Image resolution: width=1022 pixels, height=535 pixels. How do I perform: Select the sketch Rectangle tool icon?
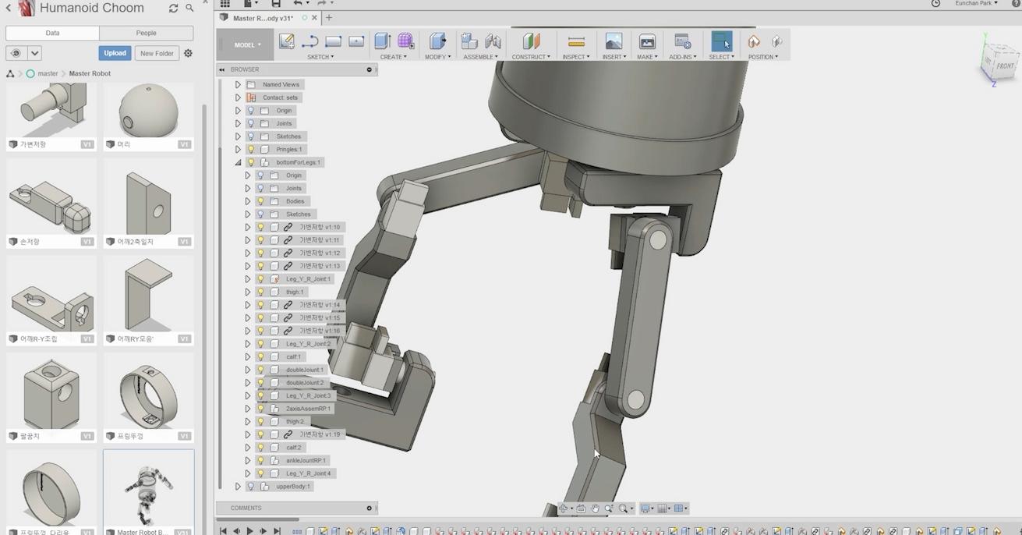click(x=334, y=41)
